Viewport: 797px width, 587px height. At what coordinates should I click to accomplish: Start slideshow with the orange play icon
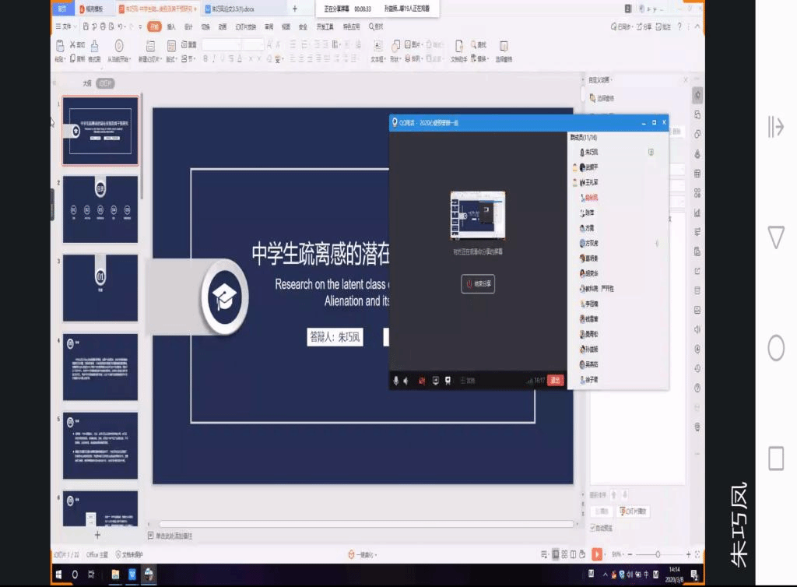click(596, 554)
